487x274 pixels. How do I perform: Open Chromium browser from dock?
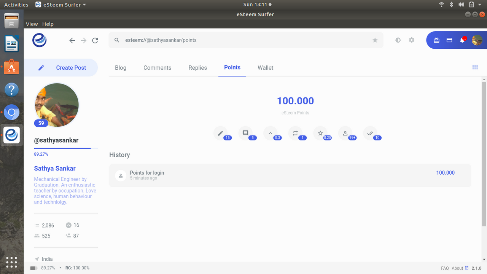pos(12,112)
